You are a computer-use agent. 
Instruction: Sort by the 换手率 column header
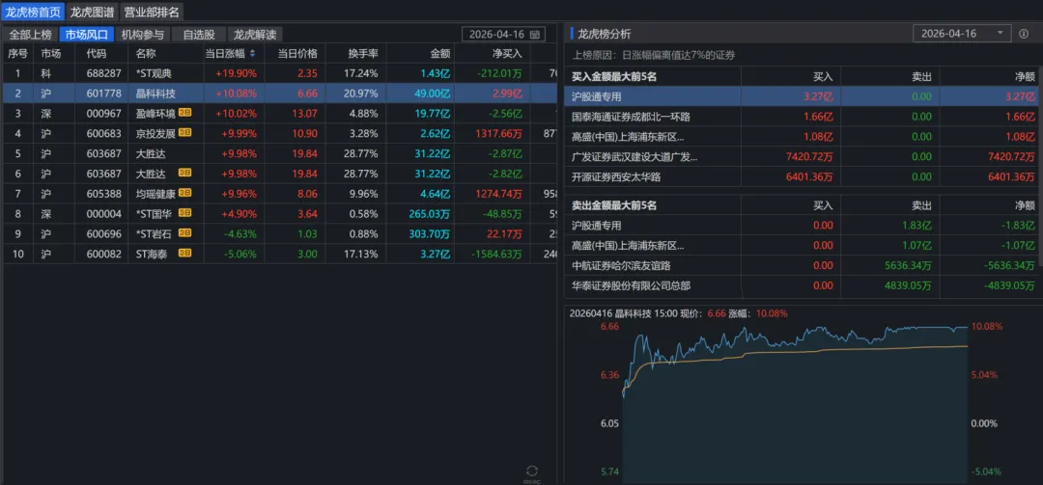(x=363, y=54)
